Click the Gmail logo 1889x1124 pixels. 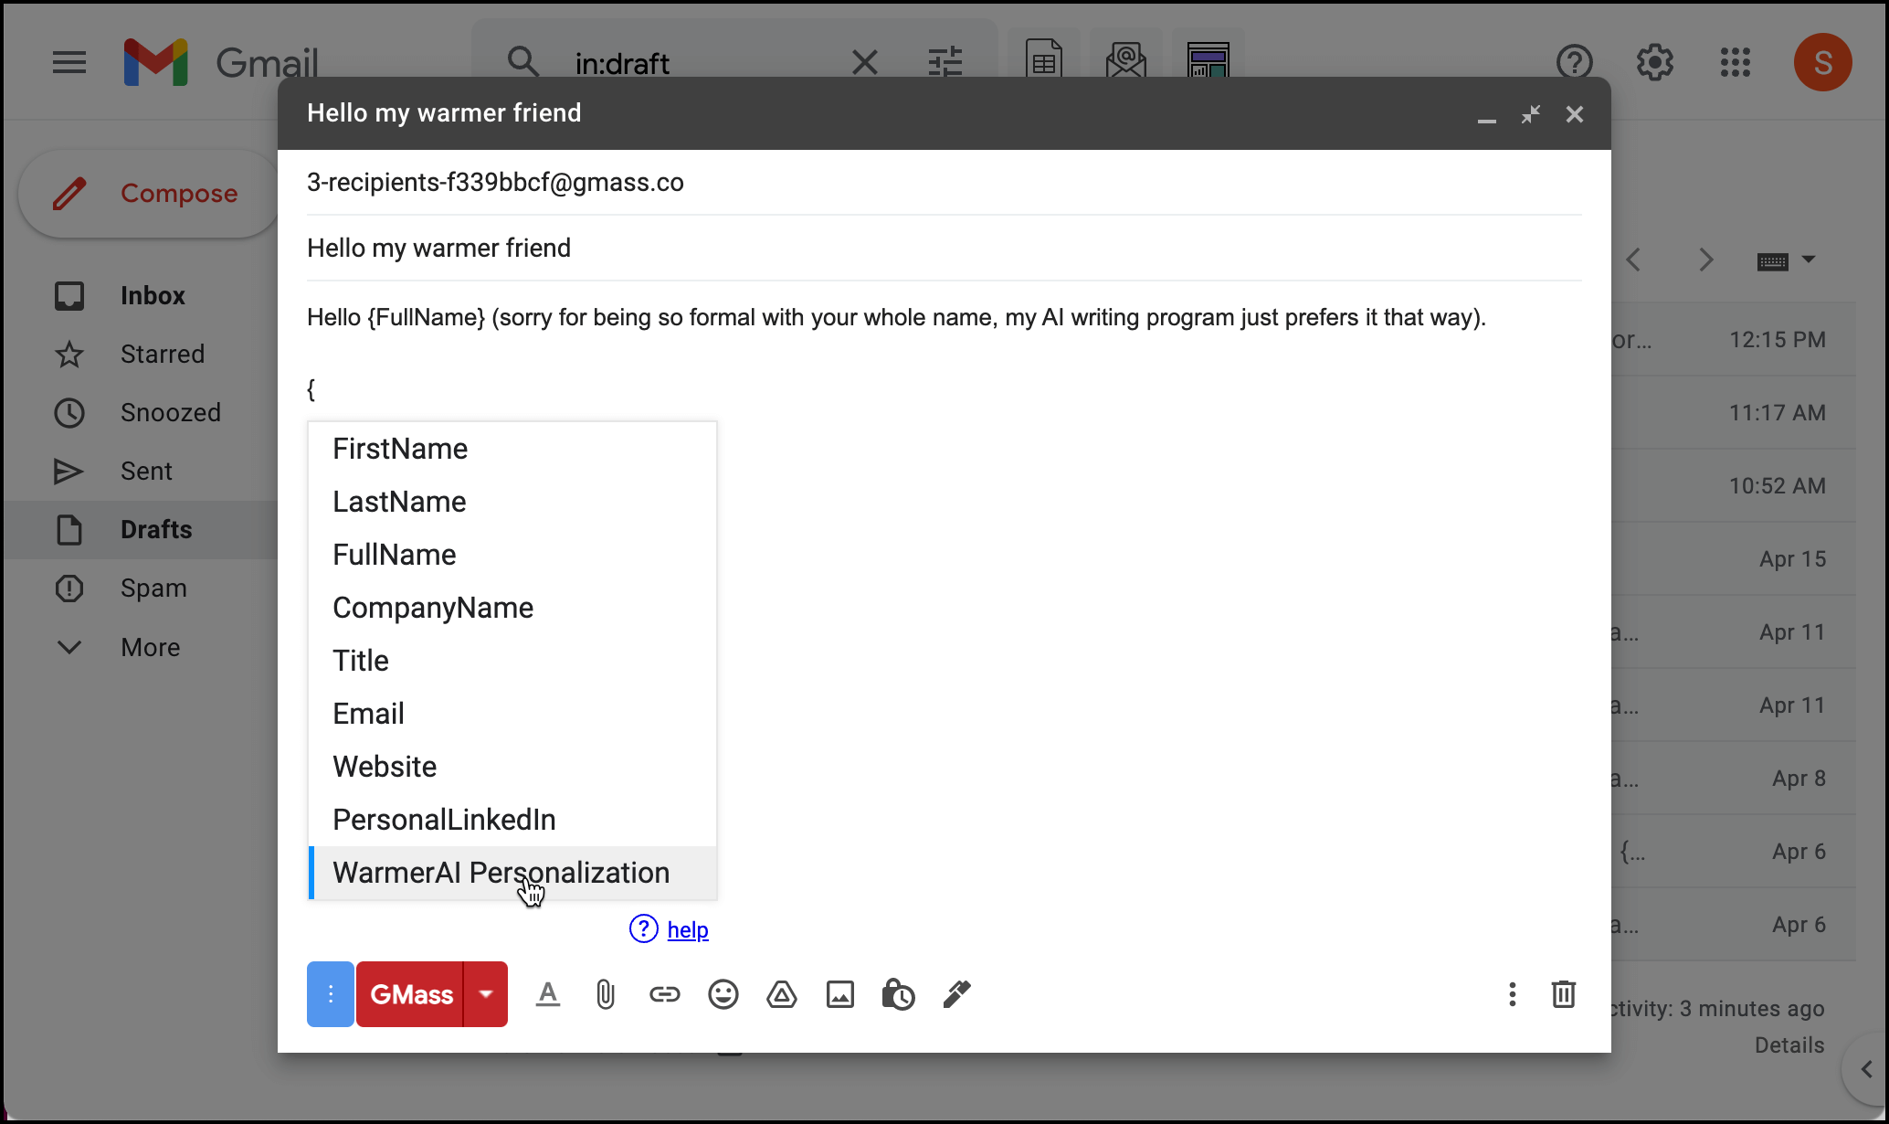click(221, 62)
